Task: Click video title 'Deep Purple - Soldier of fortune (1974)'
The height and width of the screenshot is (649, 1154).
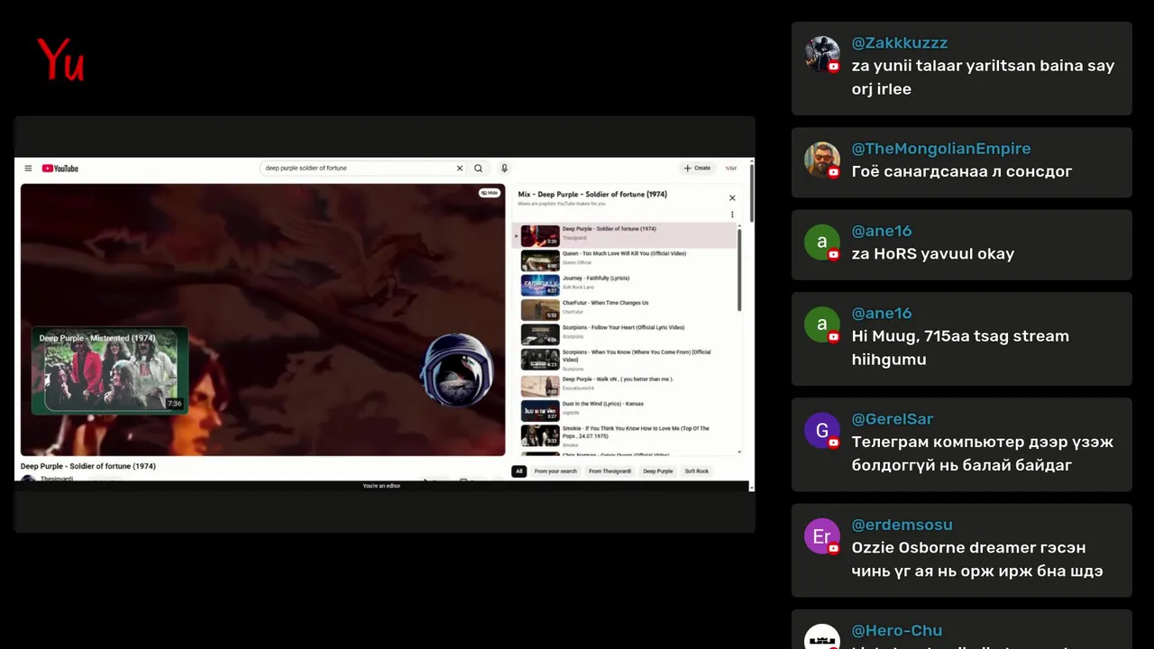Action: 88,466
